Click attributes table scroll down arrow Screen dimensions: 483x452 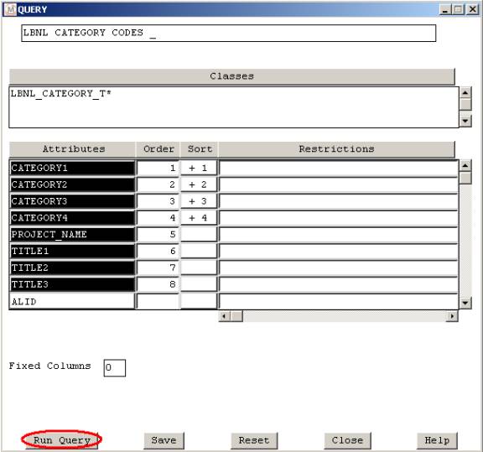(x=465, y=303)
